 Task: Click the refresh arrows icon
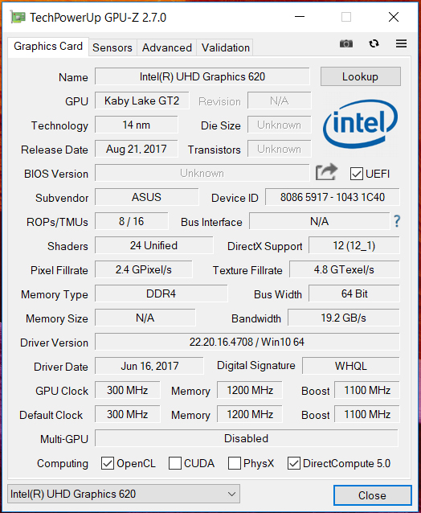coord(374,43)
